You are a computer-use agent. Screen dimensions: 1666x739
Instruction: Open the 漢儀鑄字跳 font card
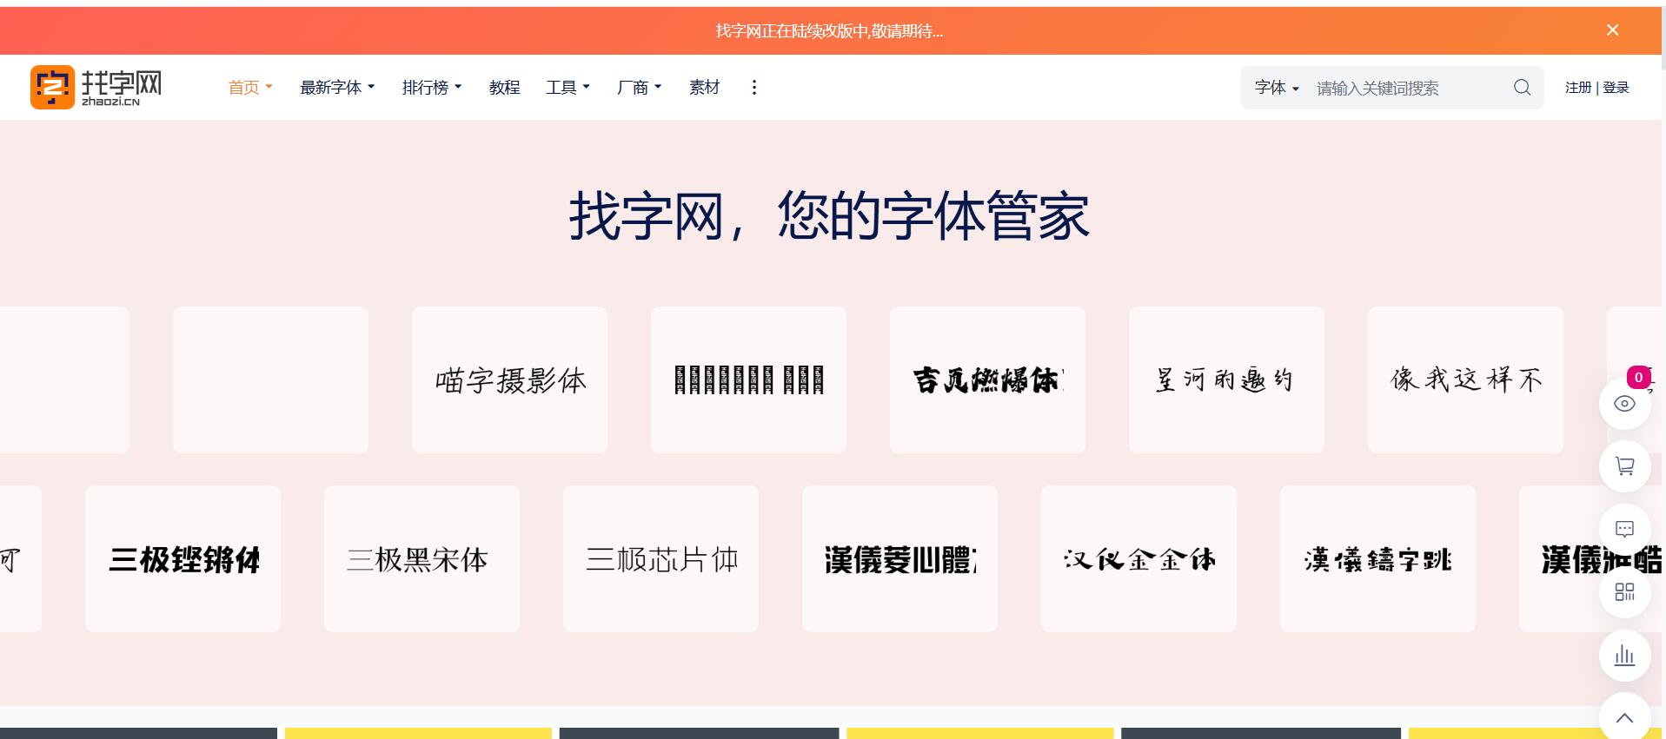(1377, 558)
